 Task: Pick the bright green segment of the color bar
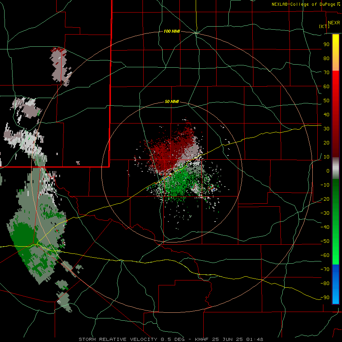336,251
